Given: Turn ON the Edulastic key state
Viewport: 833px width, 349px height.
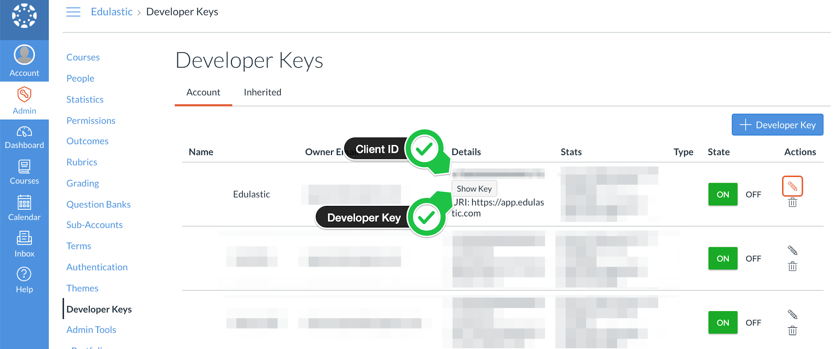Looking at the screenshot, I should 723,194.
